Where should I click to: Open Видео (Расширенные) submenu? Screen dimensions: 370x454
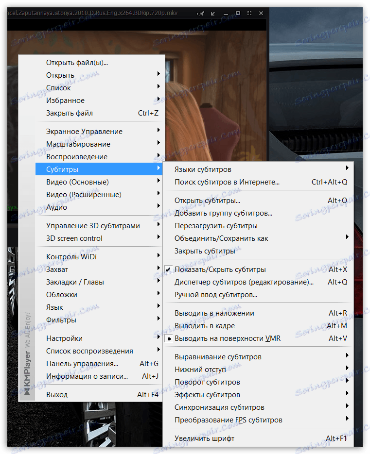click(100, 195)
